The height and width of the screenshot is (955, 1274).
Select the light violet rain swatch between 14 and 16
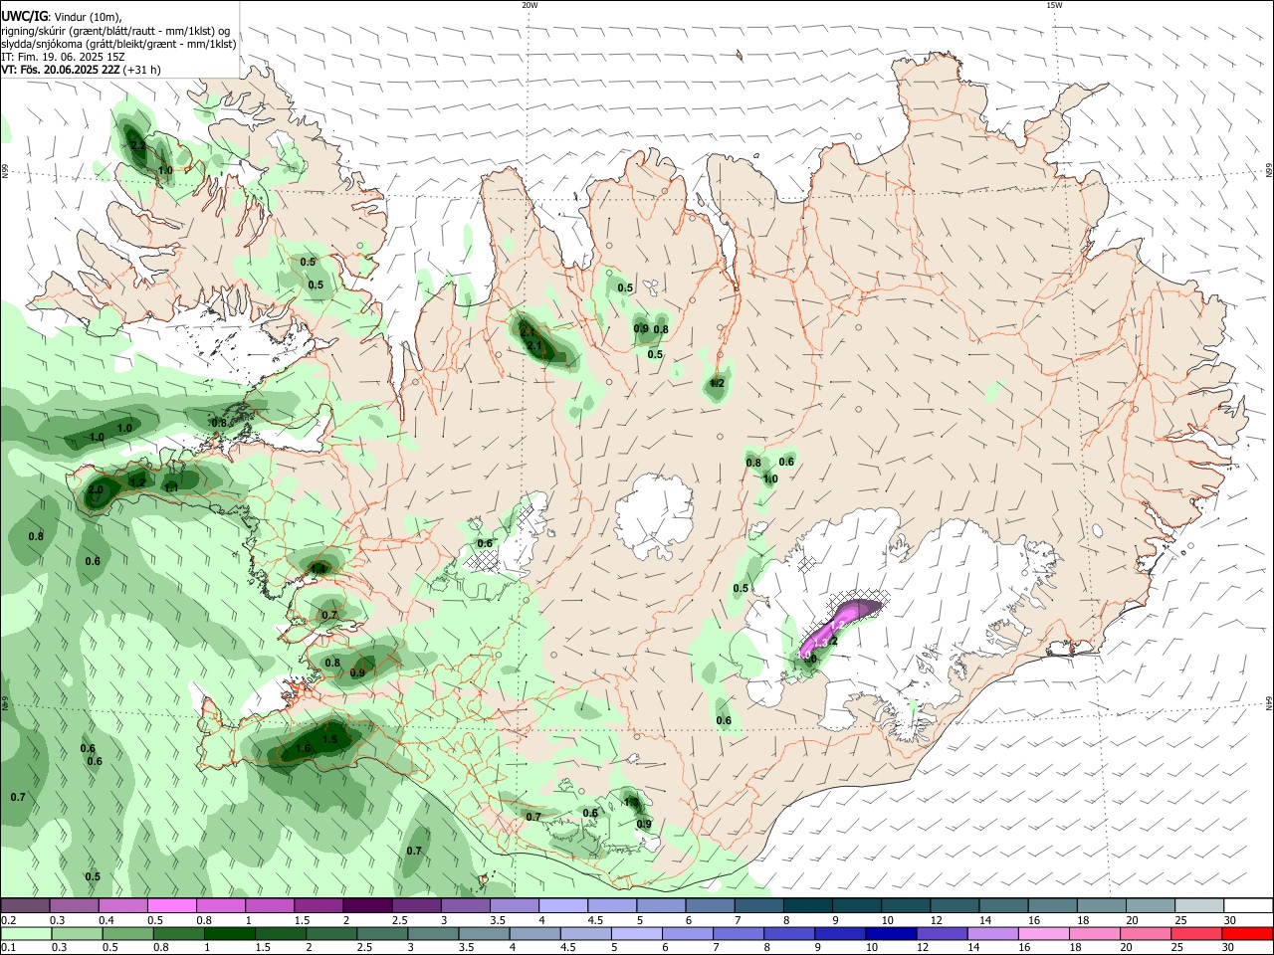pyautogui.click(x=993, y=933)
